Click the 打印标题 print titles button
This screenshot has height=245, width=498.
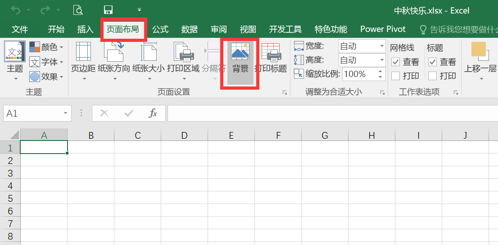point(271,58)
